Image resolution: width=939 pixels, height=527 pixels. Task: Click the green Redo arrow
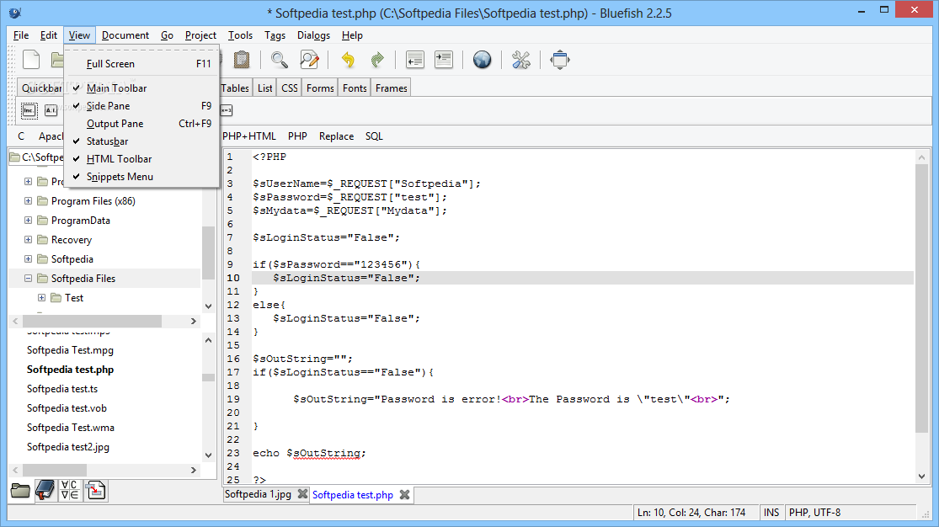[377, 60]
